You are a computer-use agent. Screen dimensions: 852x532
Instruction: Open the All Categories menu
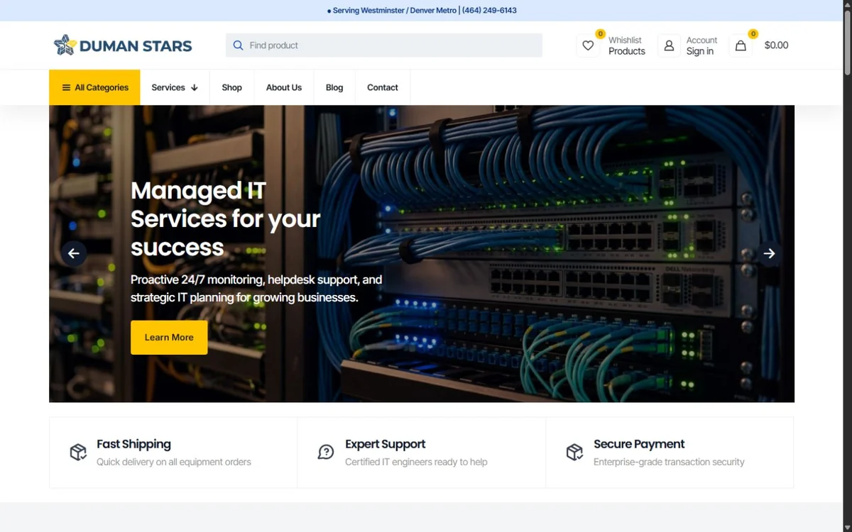click(94, 88)
